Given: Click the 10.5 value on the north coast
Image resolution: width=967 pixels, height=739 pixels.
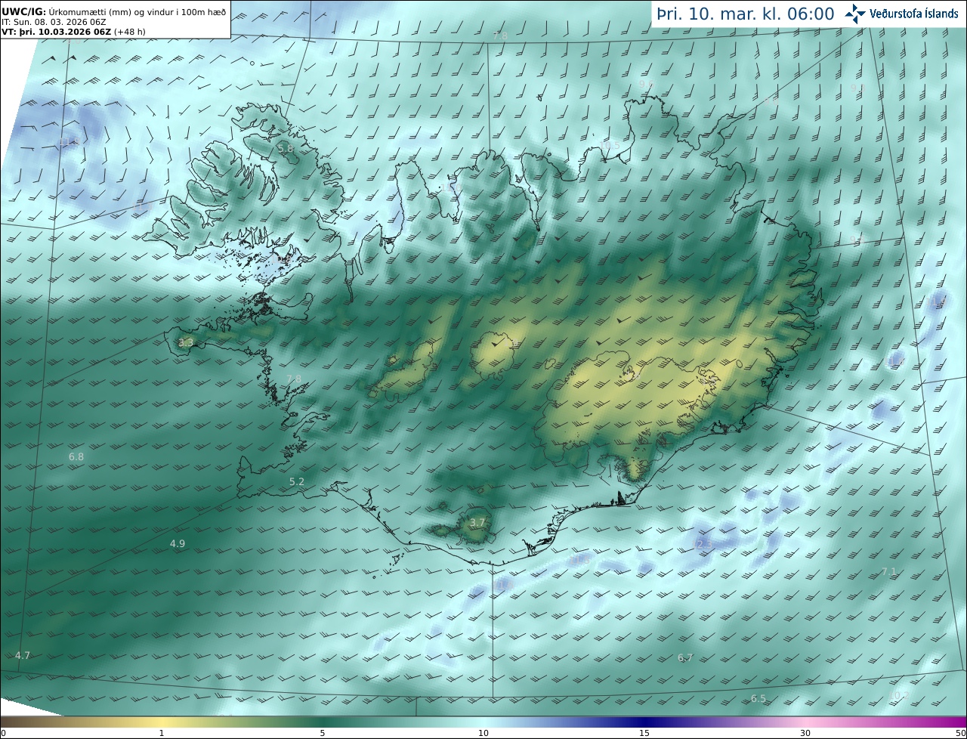Looking at the screenshot, I should pyautogui.click(x=609, y=145).
